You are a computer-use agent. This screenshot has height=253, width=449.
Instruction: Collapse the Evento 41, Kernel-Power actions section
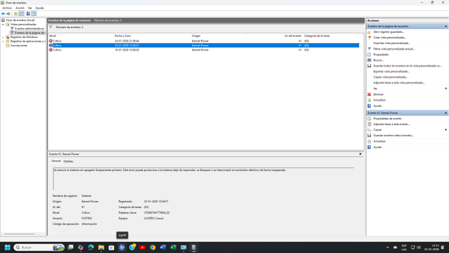[446, 113]
